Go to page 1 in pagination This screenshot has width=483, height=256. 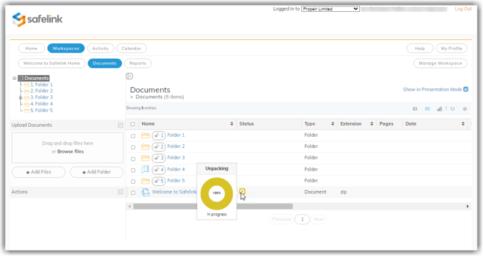point(302,219)
